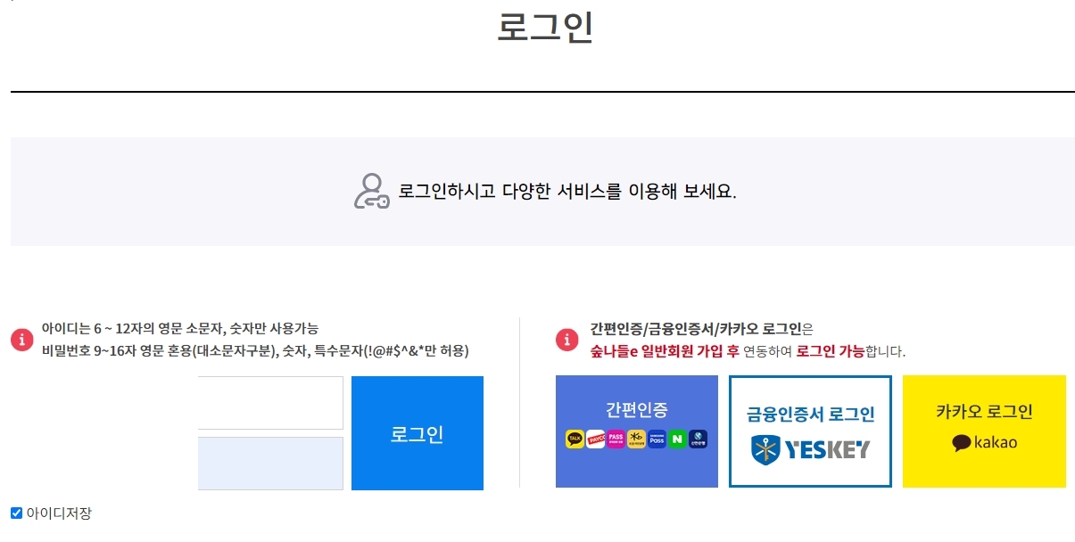Uncheck the 아이디저장 checkbox
This screenshot has height=542, width=1075.
[x=16, y=513]
